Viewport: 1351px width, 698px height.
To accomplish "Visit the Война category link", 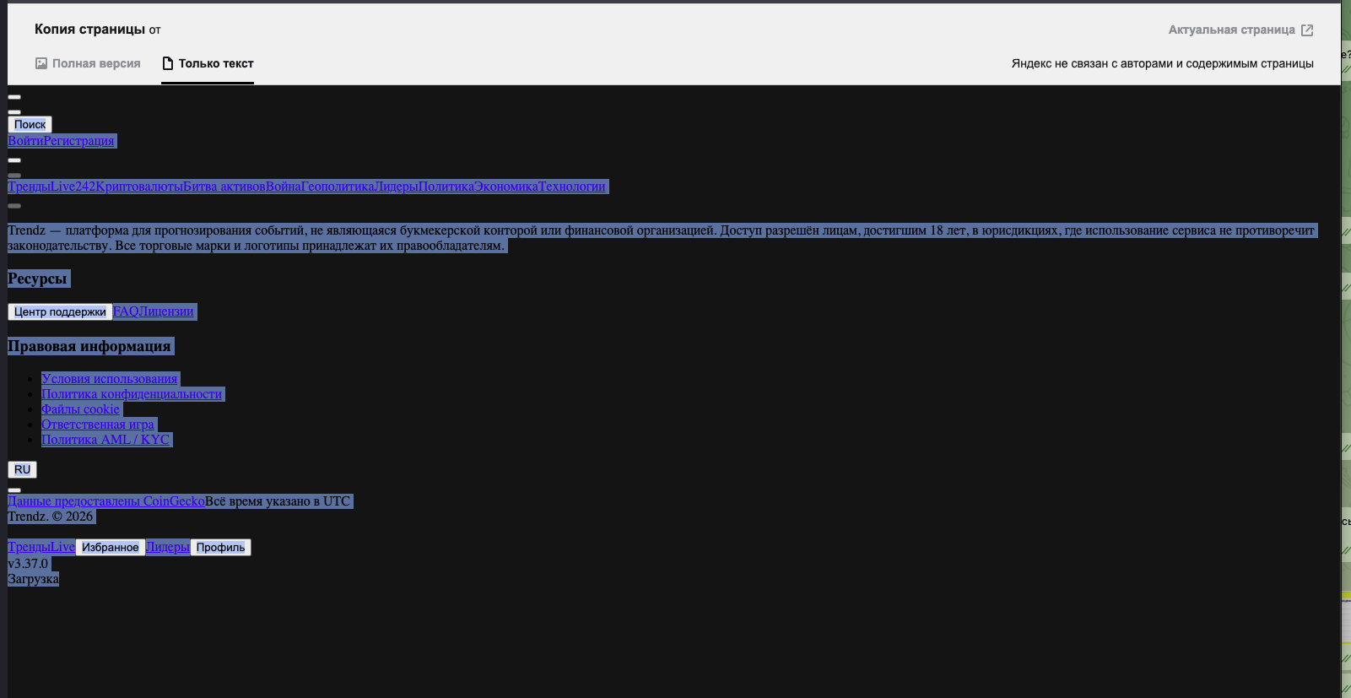I will (x=284, y=187).
